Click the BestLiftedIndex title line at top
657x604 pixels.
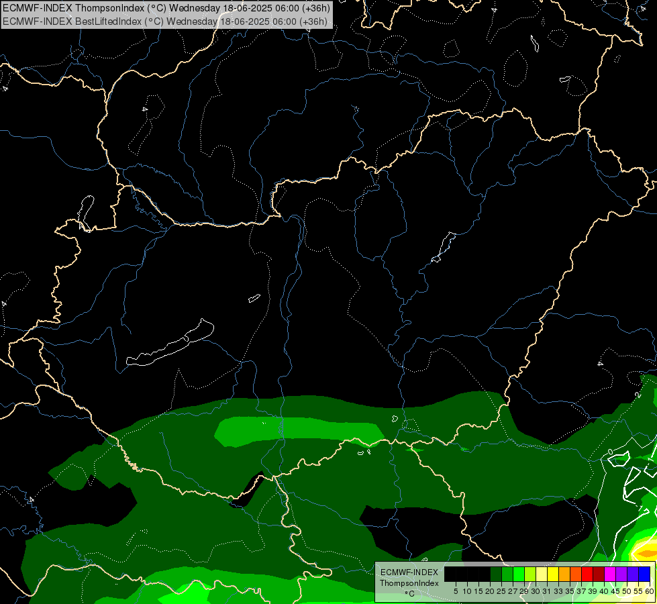(165, 21)
